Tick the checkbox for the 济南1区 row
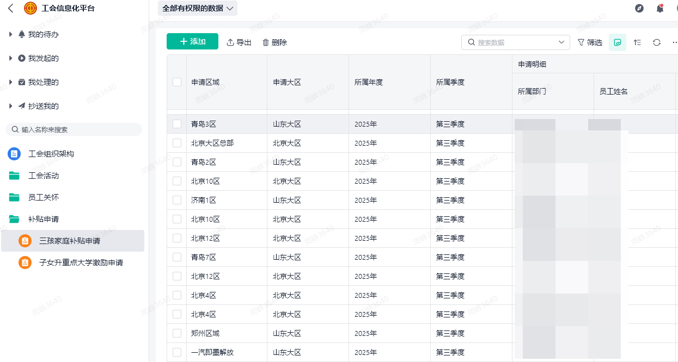 pyautogui.click(x=177, y=200)
